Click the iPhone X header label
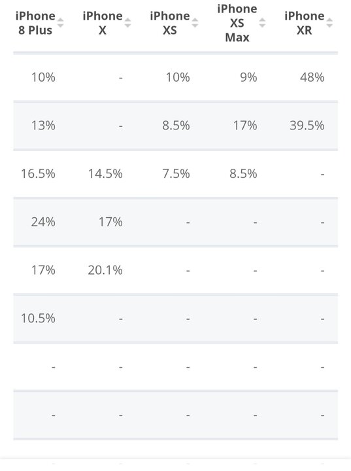The width and height of the screenshot is (351, 471). click(103, 23)
